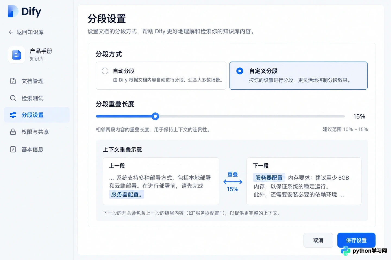Open 文档管理 in the sidebar

pyautogui.click(x=37, y=81)
